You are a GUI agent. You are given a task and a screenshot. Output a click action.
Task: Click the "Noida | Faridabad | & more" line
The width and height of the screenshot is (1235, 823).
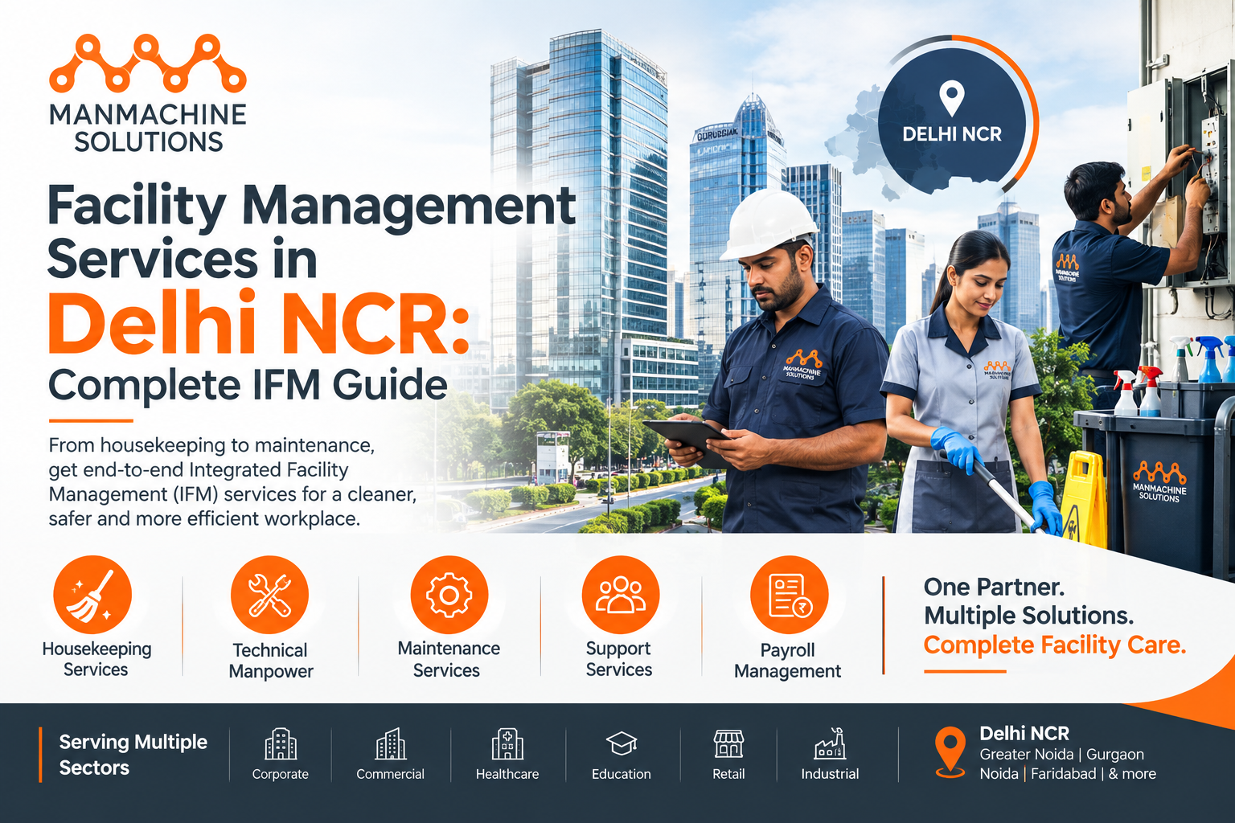point(1068,773)
